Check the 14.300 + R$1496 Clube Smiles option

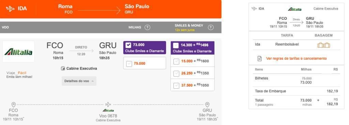[x=176, y=46]
